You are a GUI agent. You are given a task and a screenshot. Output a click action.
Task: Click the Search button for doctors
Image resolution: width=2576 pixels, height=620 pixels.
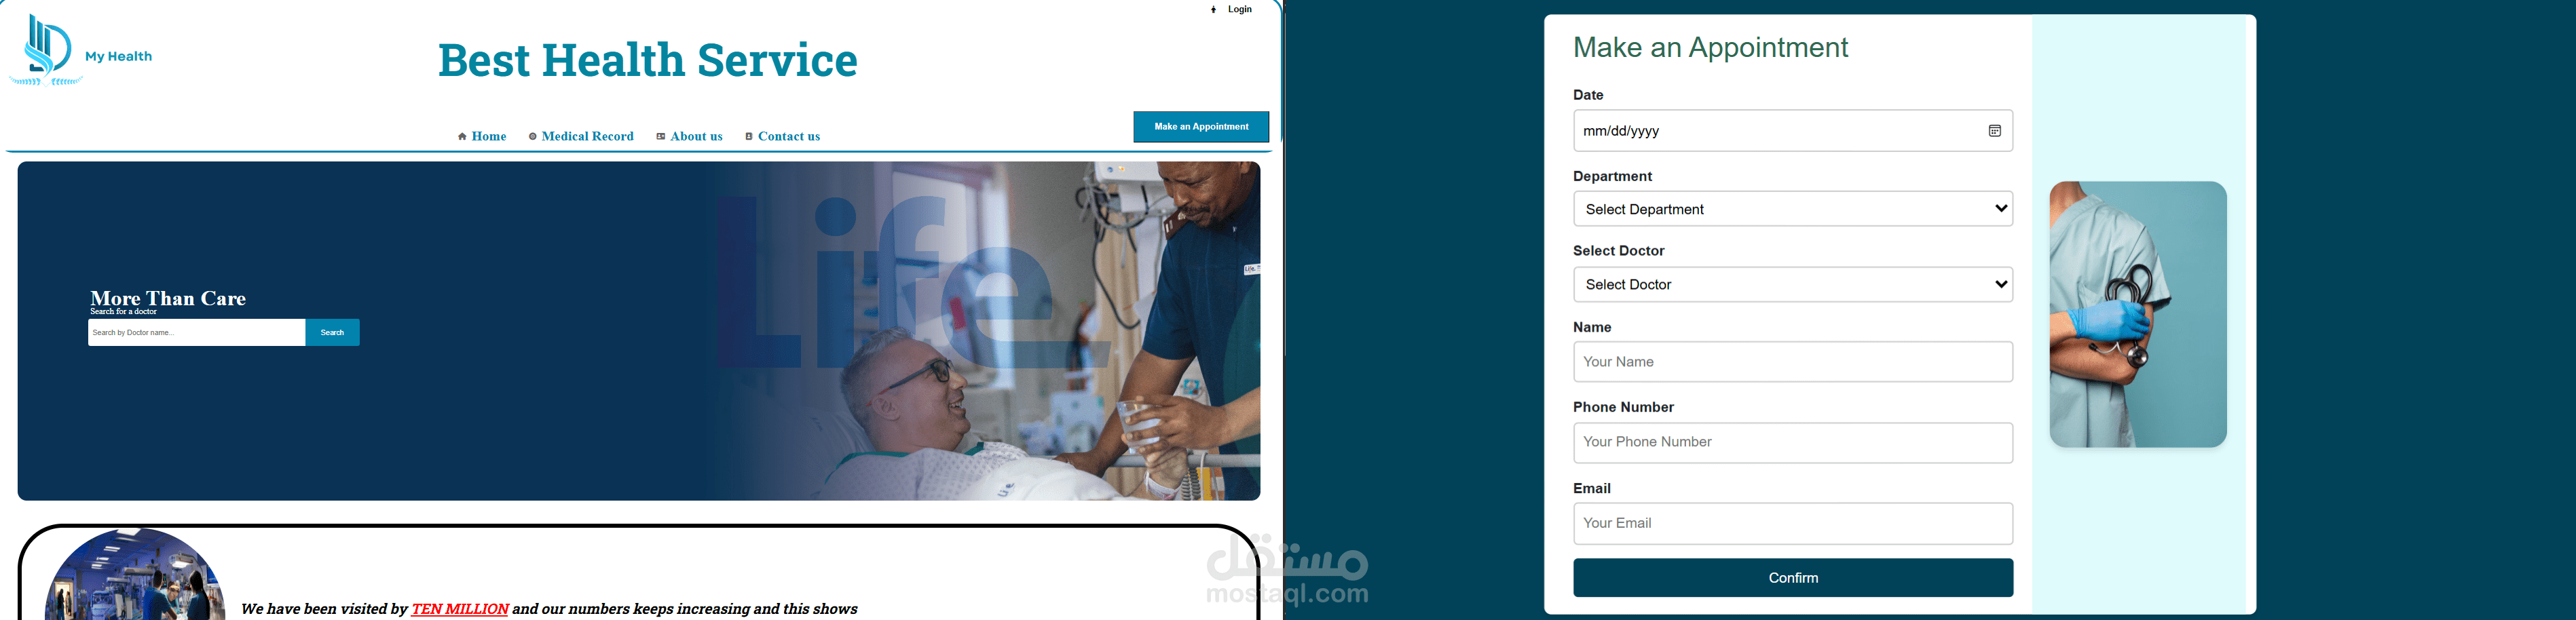click(x=332, y=333)
